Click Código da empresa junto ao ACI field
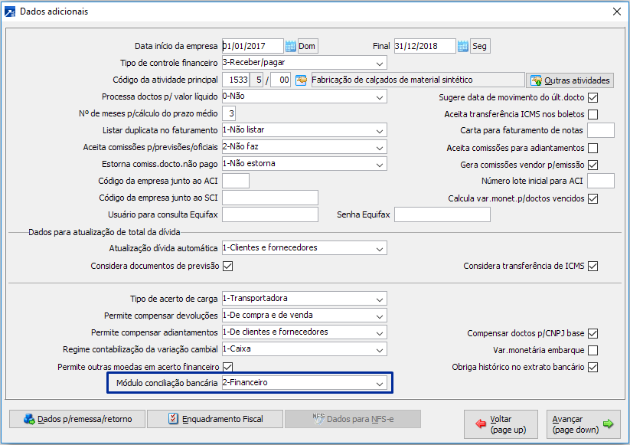Viewport: 630px width, 445px height. (x=236, y=181)
